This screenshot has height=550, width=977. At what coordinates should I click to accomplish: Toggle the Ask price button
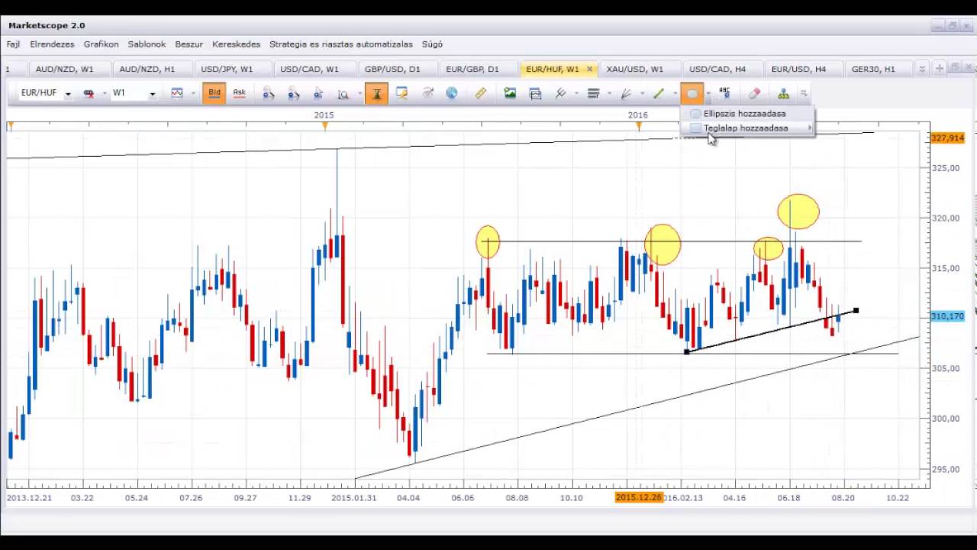click(239, 93)
